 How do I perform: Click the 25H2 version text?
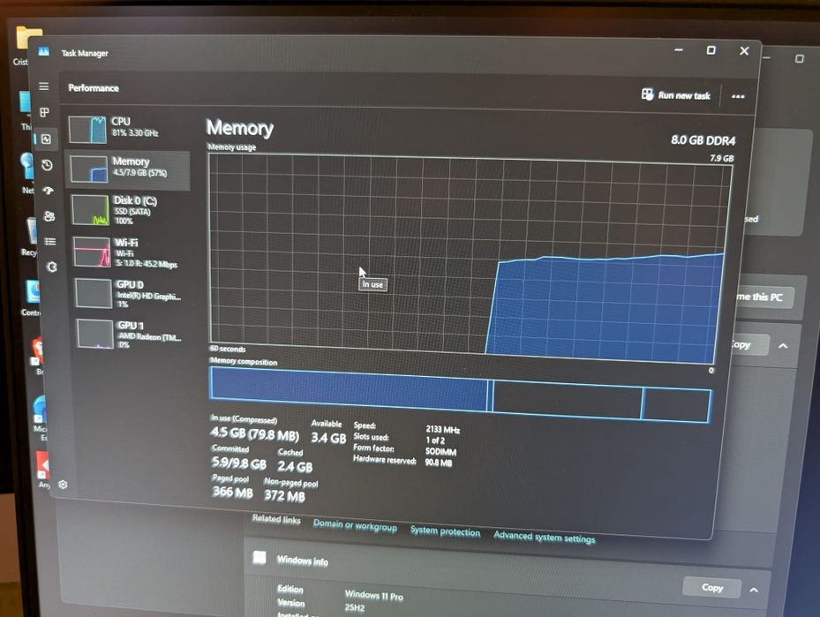pos(355,607)
